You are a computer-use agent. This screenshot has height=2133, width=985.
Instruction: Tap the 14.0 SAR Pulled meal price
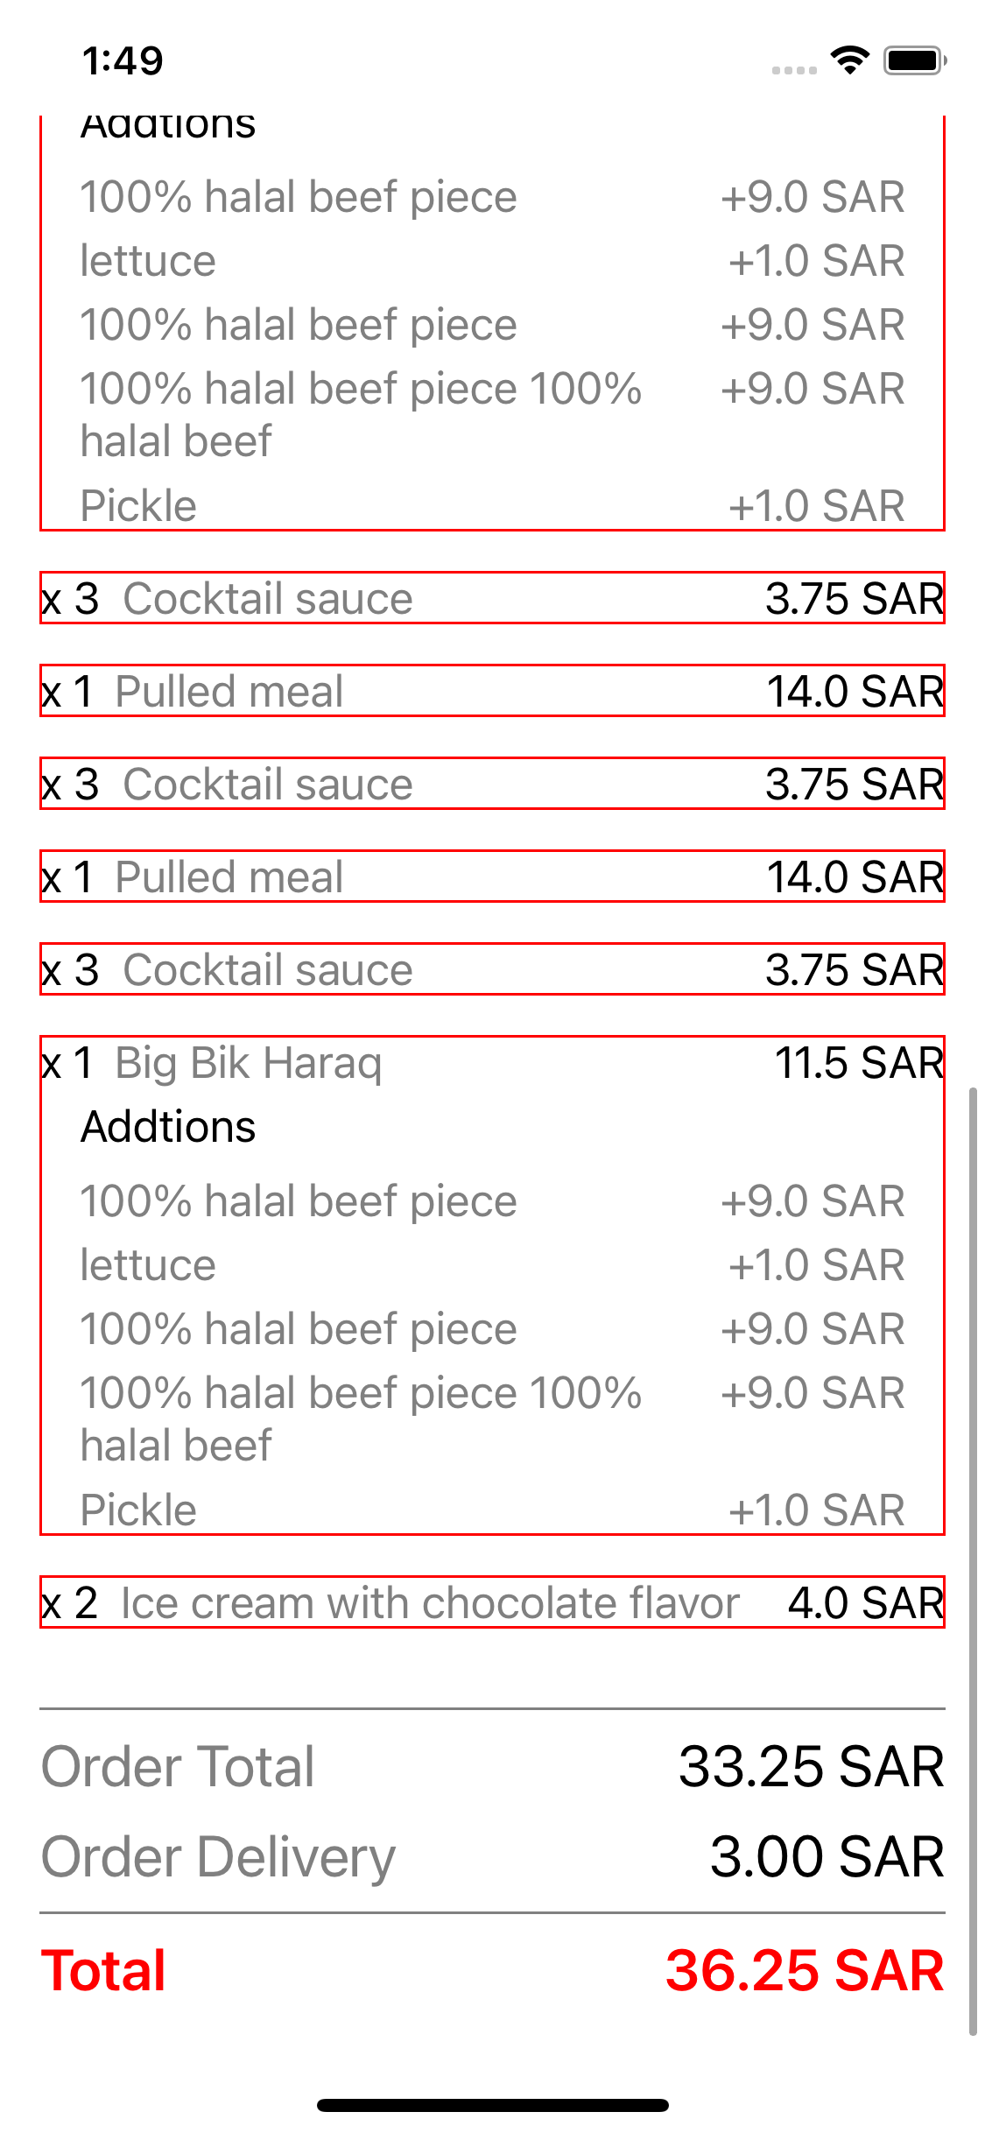856,691
